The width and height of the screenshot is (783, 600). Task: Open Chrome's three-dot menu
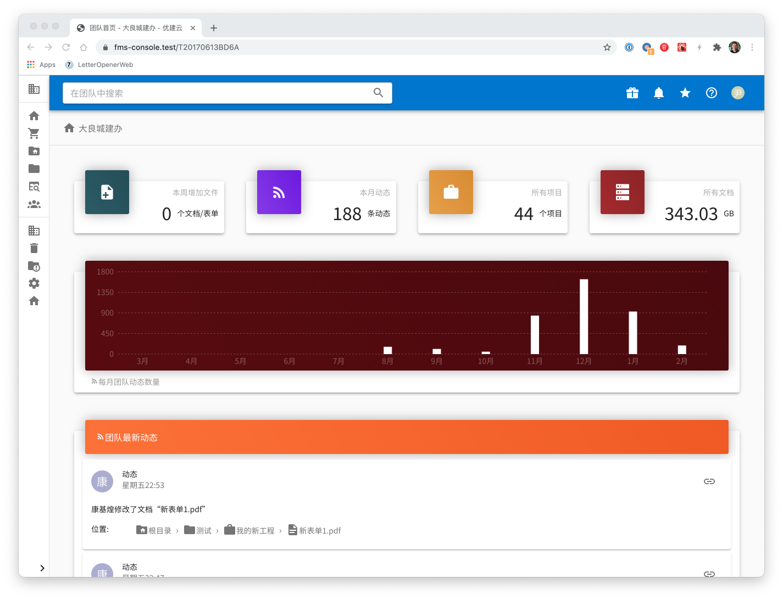point(752,47)
